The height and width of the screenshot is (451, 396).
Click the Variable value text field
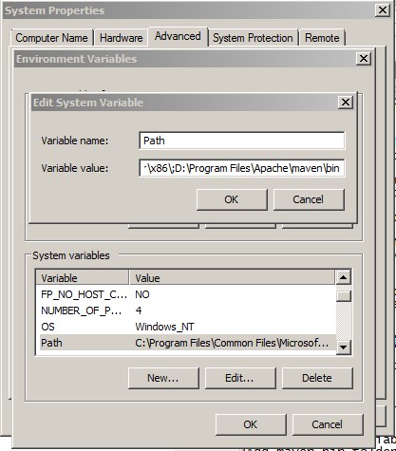(242, 168)
